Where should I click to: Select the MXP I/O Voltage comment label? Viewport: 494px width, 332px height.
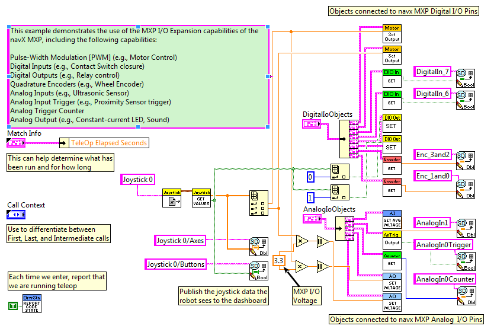tap(307, 296)
